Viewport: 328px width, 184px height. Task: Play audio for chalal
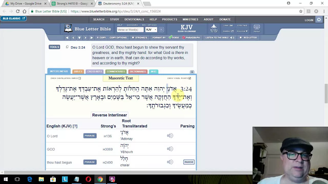(170, 162)
